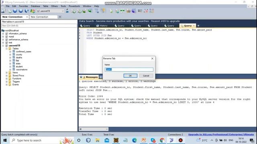The image size is (257, 144).
Task: Click OK in Rename Tab dialog
Action: point(130,76)
